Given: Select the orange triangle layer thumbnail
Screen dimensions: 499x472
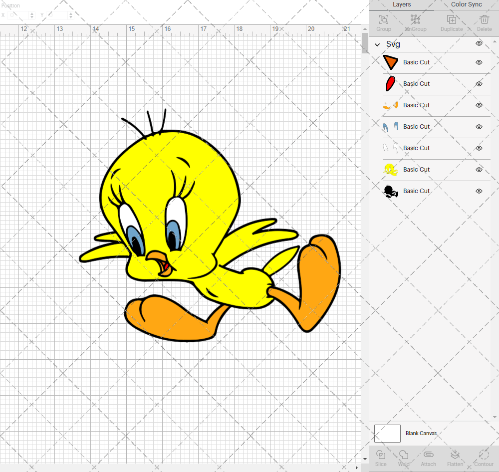Looking at the screenshot, I should coord(391,62).
